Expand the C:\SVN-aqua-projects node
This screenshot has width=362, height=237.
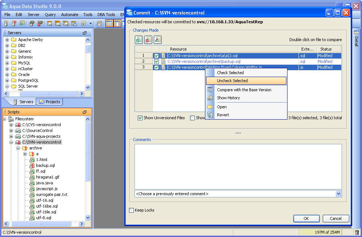coord(11,136)
